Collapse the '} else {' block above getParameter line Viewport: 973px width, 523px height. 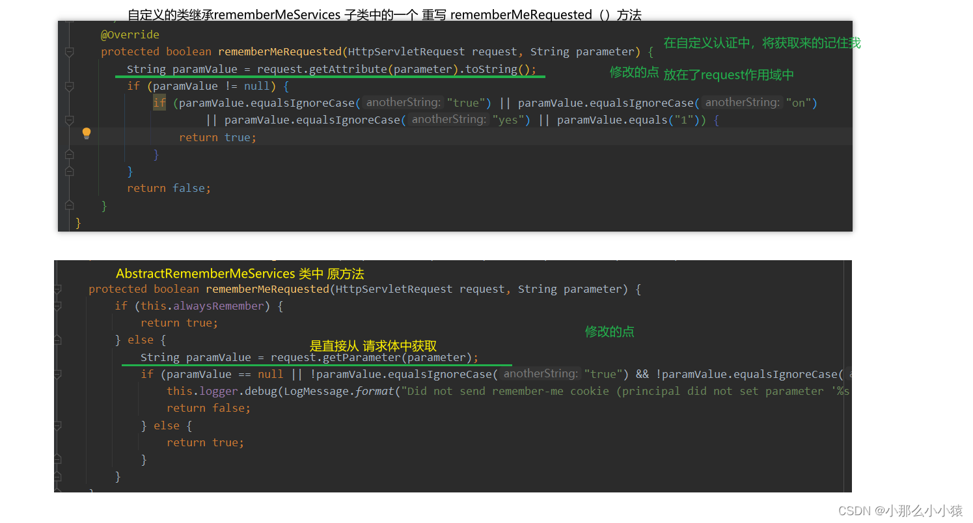pyautogui.click(x=57, y=340)
